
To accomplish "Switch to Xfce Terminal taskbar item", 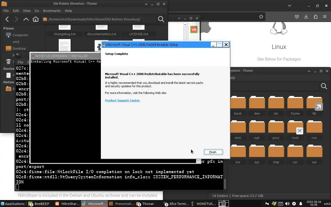I will (177, 204).
